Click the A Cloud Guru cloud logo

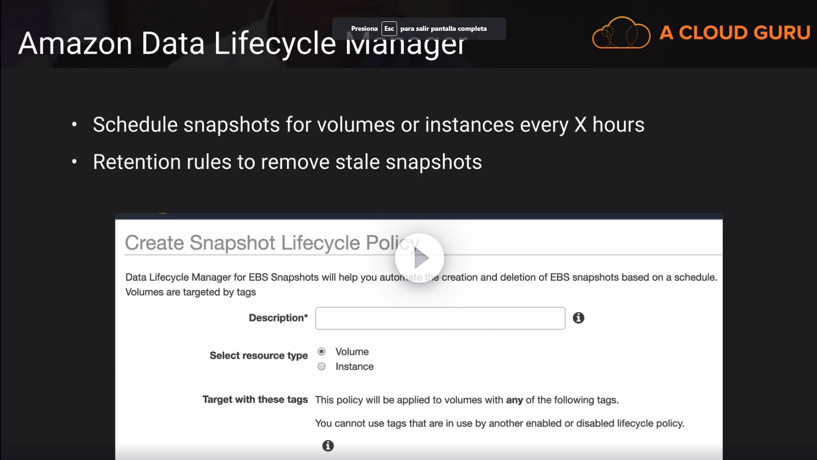[621, 33]
